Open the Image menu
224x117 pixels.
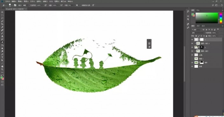[x=20, y=1]
